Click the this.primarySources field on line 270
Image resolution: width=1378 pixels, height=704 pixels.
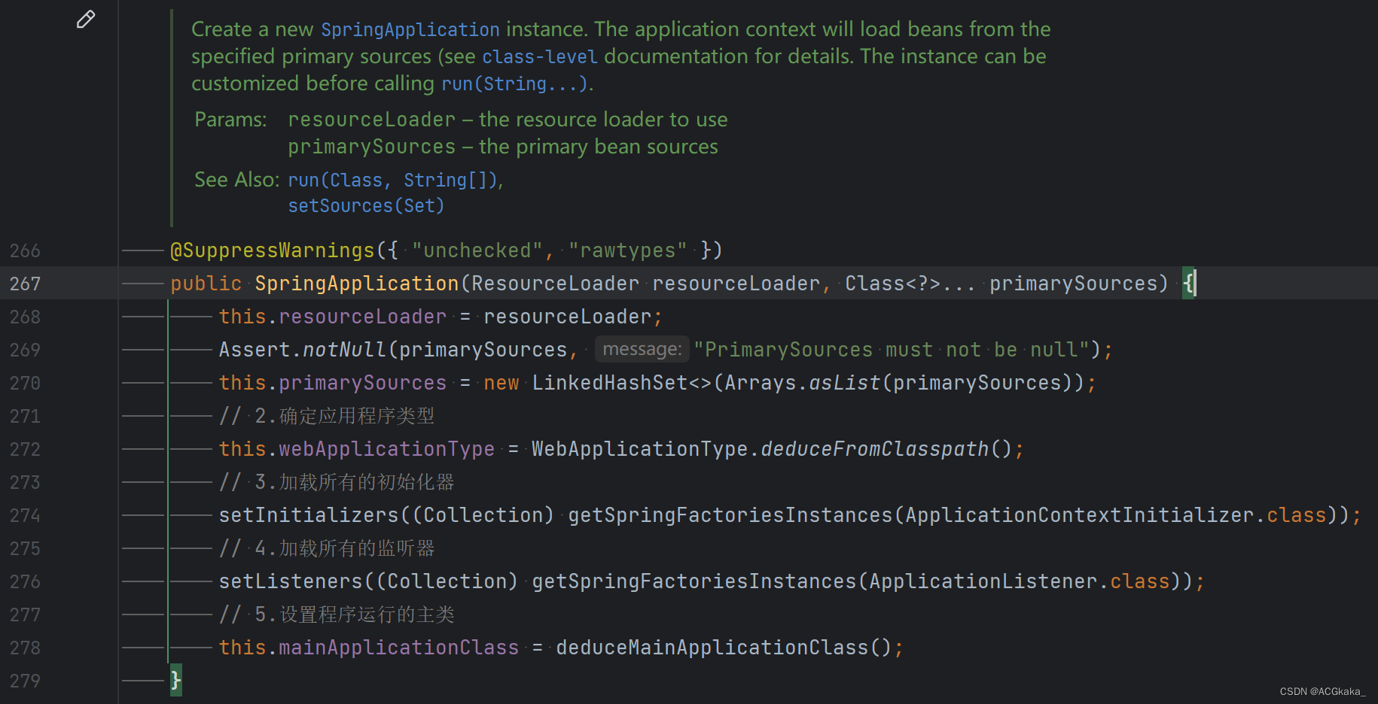(333, 383)
